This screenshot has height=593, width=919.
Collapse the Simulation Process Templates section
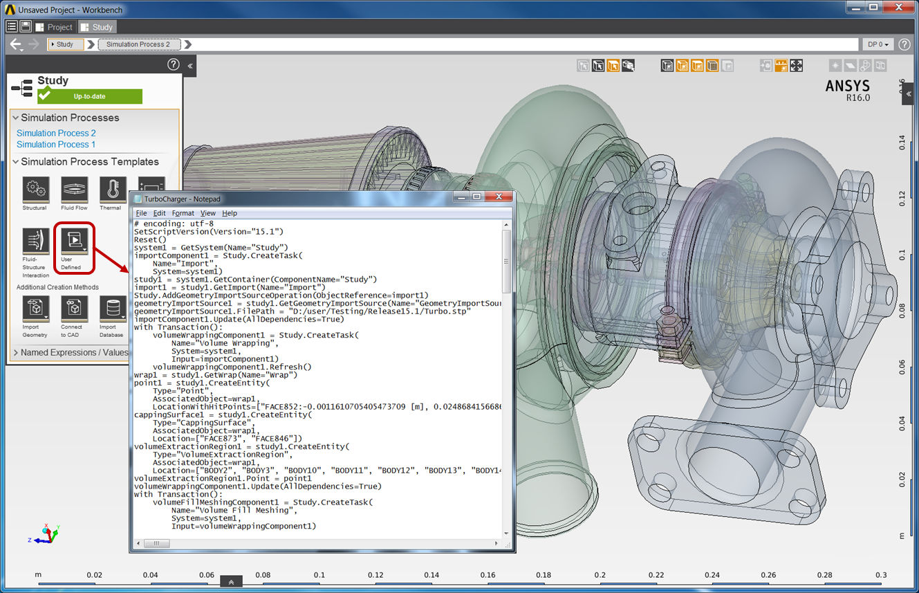coord(15,162)
